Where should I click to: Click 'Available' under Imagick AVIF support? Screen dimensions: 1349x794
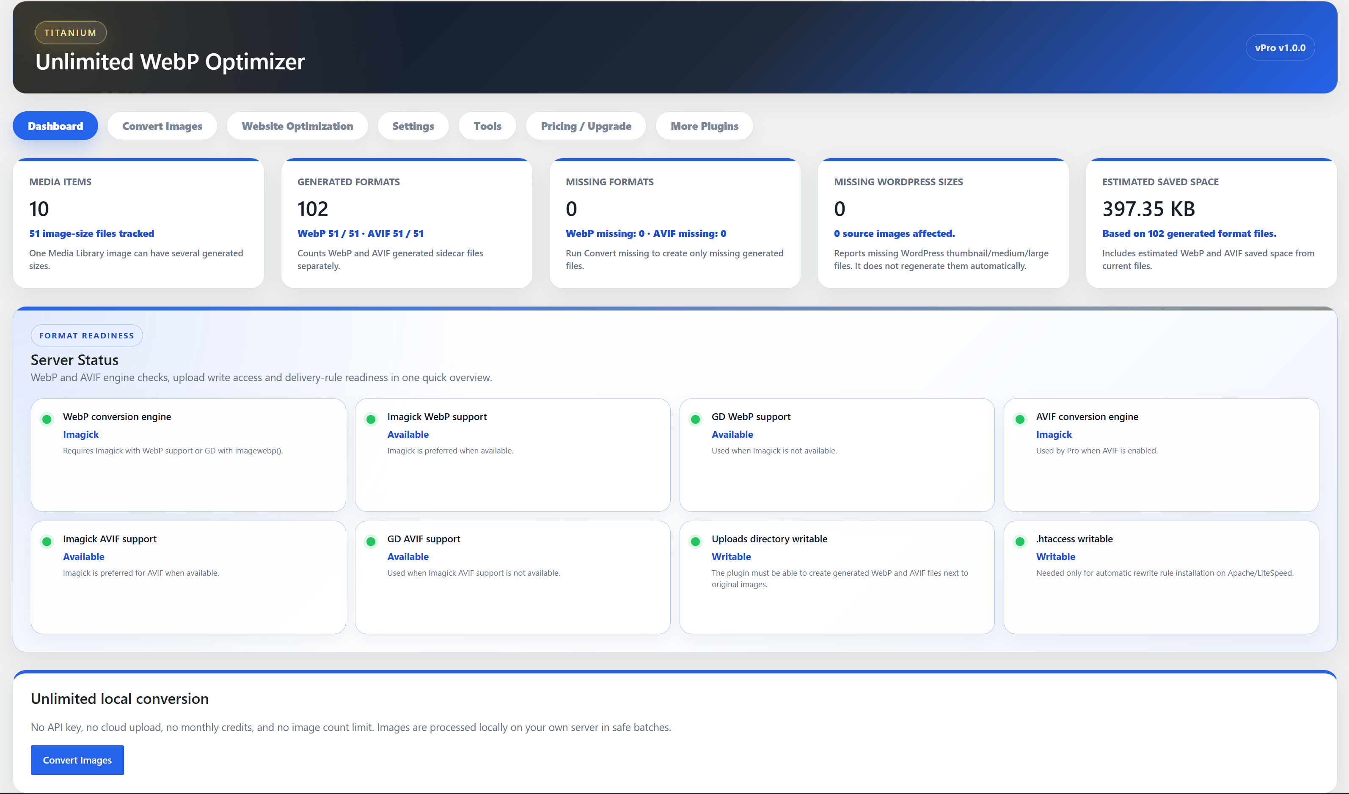point(83,556)
